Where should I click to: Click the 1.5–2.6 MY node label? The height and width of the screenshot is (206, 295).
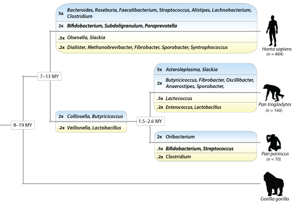(x=150, y=121)
